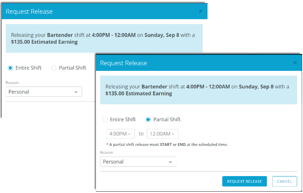Close the Request Release dialog showing time selectors
This screenshot has height=193, width=303.
click(x=295, y=63)
